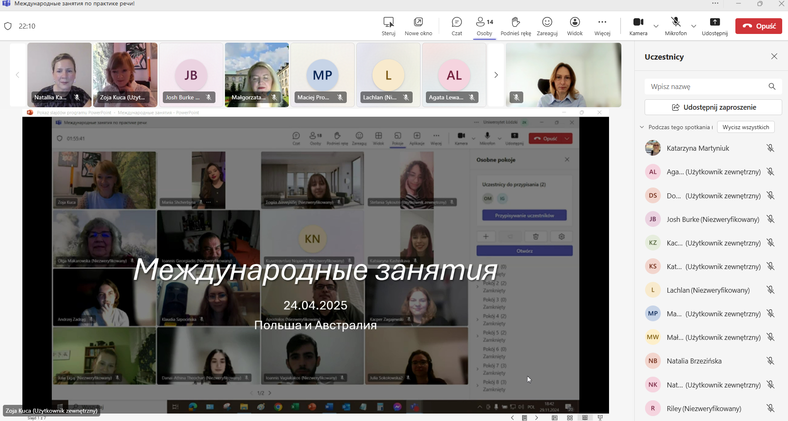Open Zareaguj reactions menu
788x421 pixels.
(x=547, y=26)
